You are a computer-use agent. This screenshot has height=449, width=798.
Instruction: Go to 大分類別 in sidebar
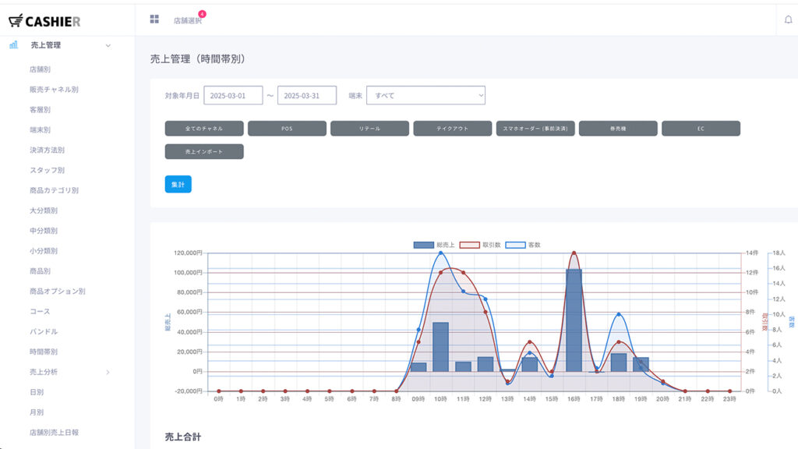point(44,210)
